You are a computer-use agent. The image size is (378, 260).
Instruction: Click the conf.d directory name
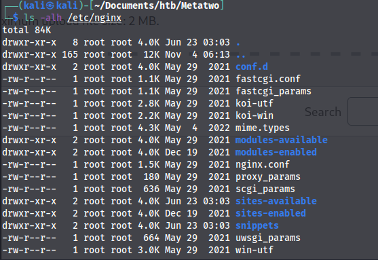(252, 67)
